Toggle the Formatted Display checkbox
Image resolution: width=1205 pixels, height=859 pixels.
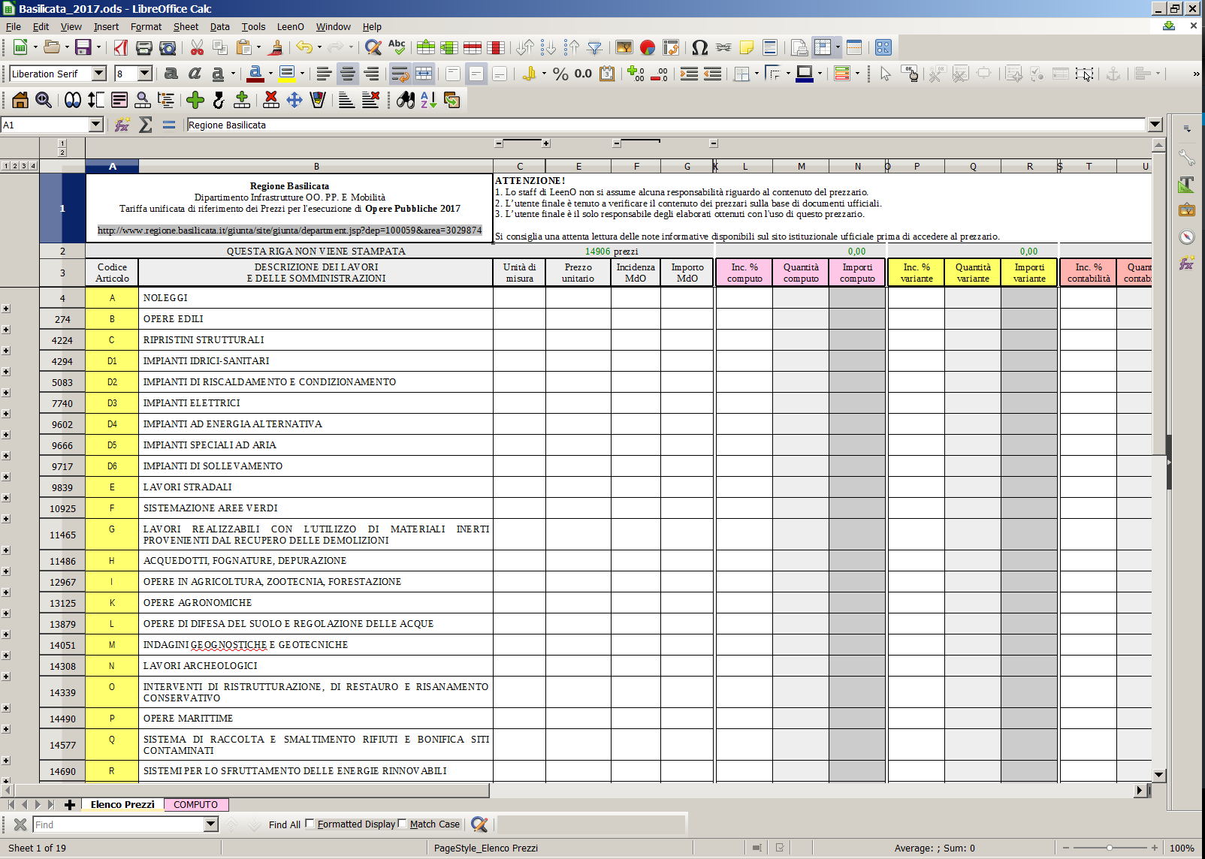(310, 824)
